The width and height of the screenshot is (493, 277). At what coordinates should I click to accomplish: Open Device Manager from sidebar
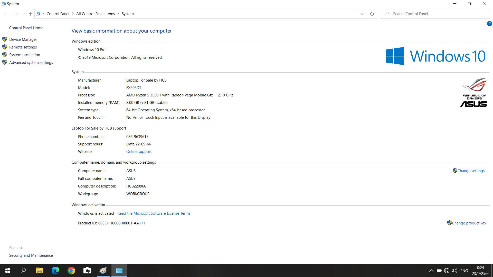[x=23, y=39]
